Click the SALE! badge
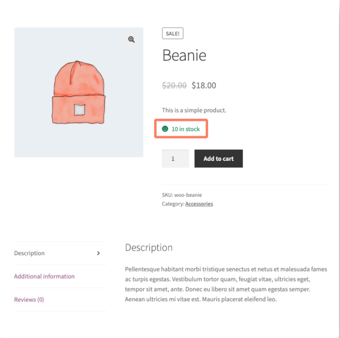 point(173,34)
